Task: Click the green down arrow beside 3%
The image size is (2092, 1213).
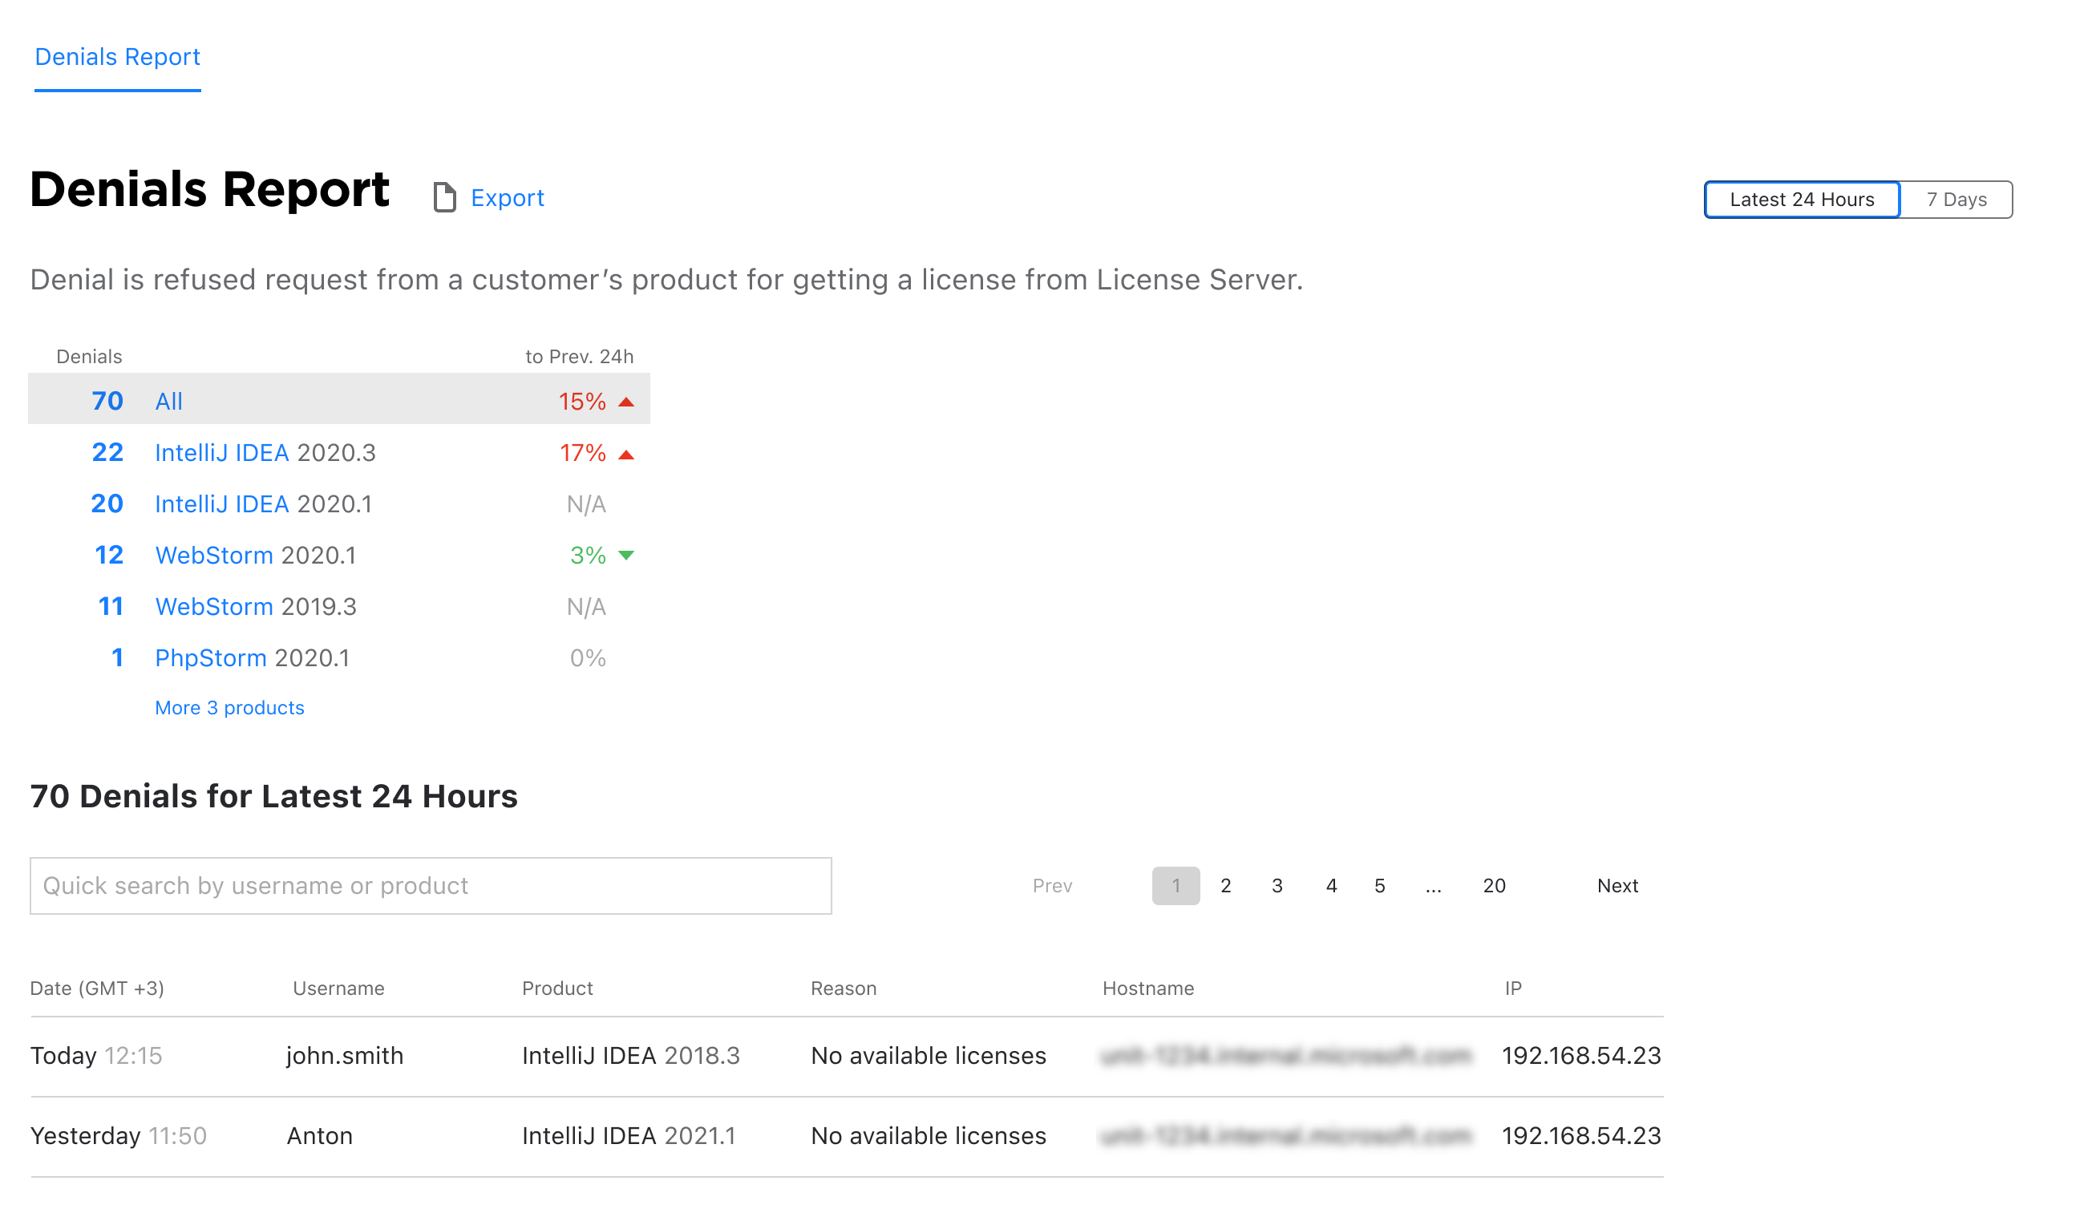Action: click(627, 556)
